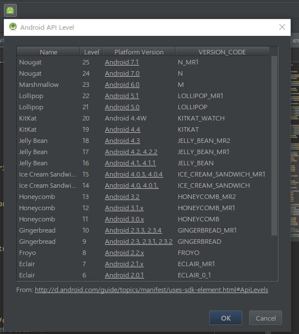Click the Android Studio icon in the dialog title

pos(13,27)
